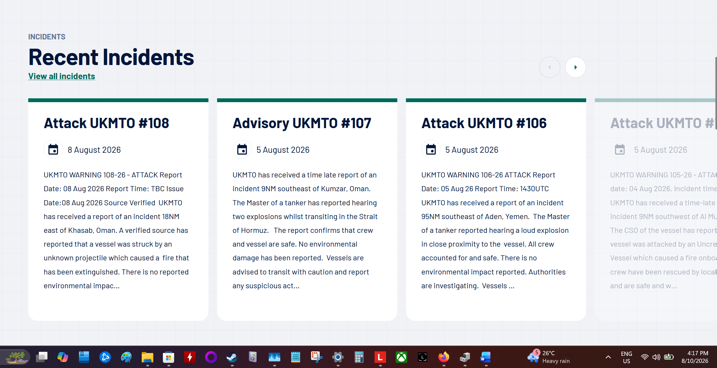Click the calendar icon on Advisory UKMTO #107
Image resolution: width=717 pixels, height=368 pixels.
pyautogui.click(x=242, y=150)
